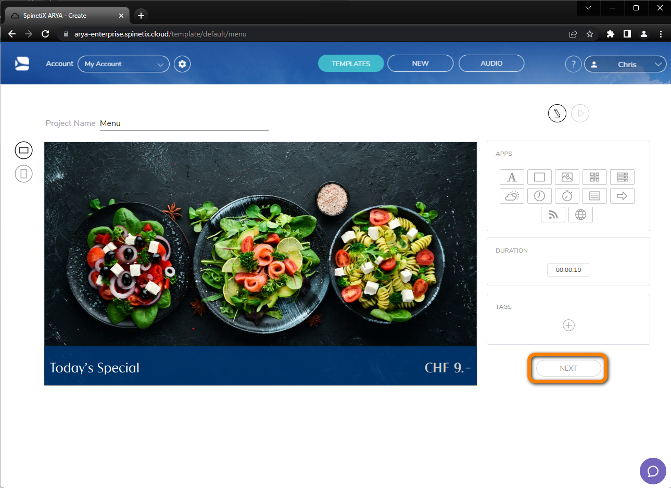The width and height of the screenshot is (671, 488).
Task: Select the Arrow app icon
Action: point(622,195)
